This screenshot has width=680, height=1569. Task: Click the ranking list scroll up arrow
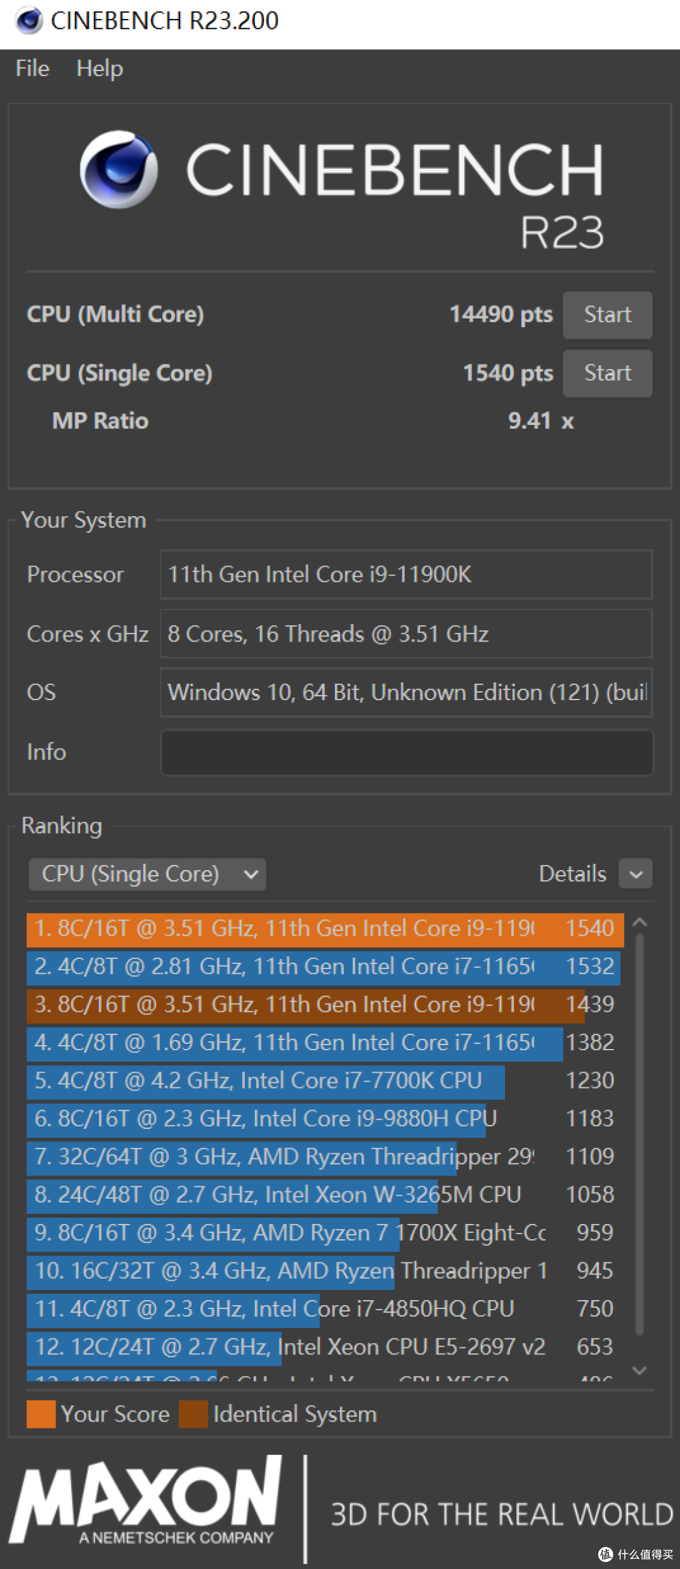[640, 922]
